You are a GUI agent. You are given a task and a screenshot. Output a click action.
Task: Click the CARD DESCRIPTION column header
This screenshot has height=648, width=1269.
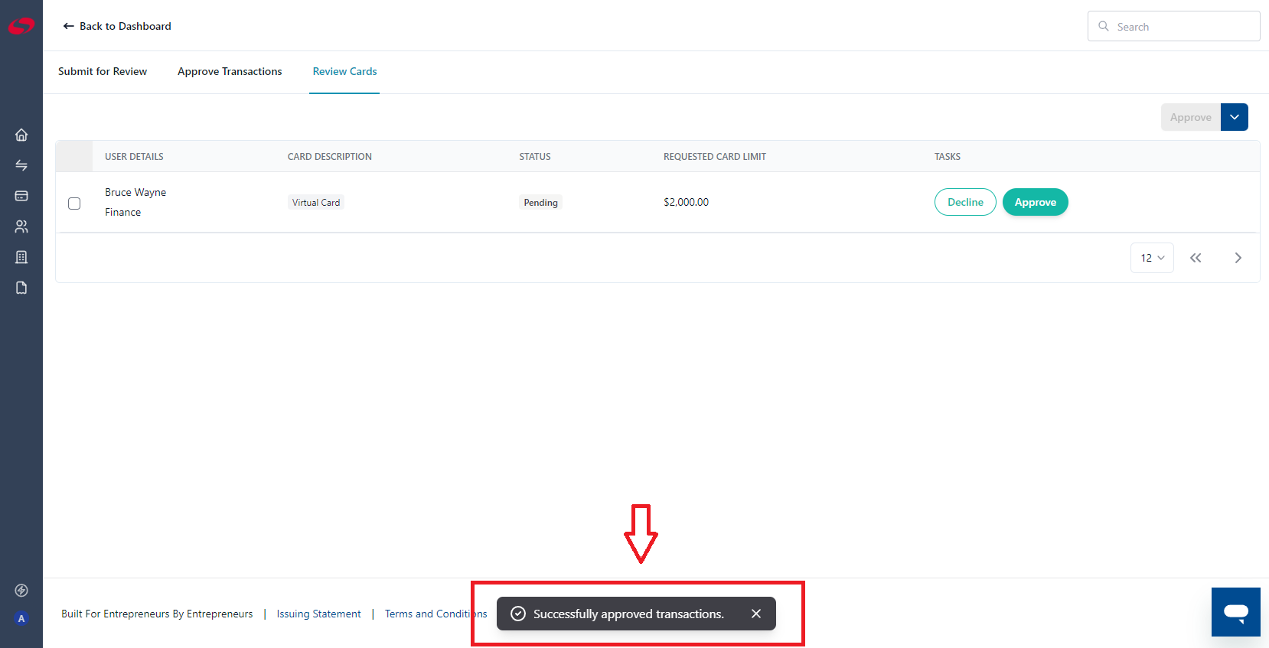click(x=330, y=156)
